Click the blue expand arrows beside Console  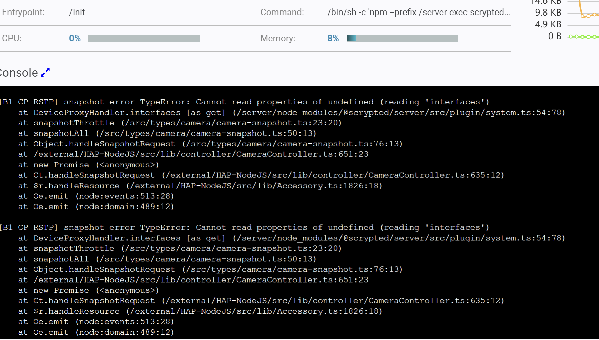click(x=45, y=71)
